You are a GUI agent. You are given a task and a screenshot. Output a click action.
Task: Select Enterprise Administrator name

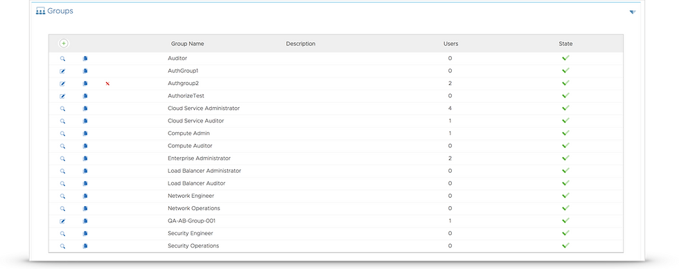pos(200,158)
